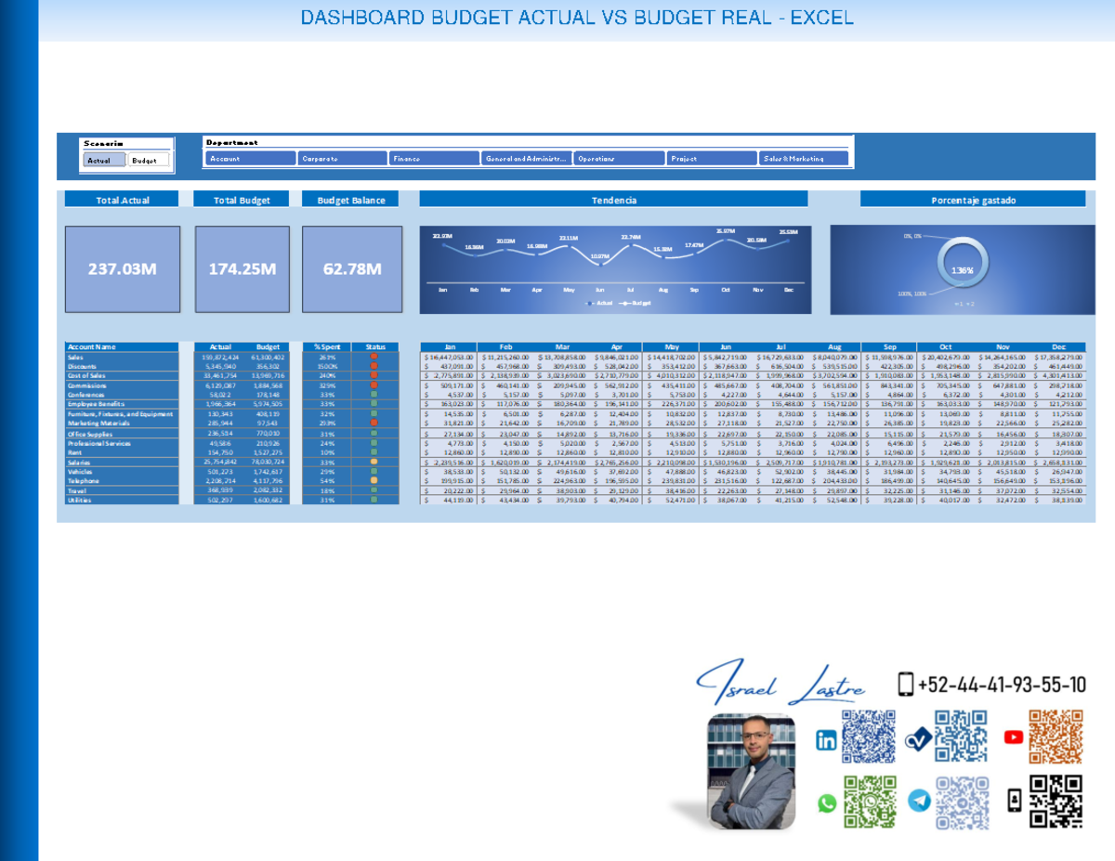
Task: Click the blue checkmark logo icon
Action: click(x=918, y=739)
